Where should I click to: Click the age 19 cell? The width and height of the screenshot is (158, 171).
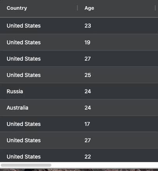pyautogui.click(x=87, y=42)
